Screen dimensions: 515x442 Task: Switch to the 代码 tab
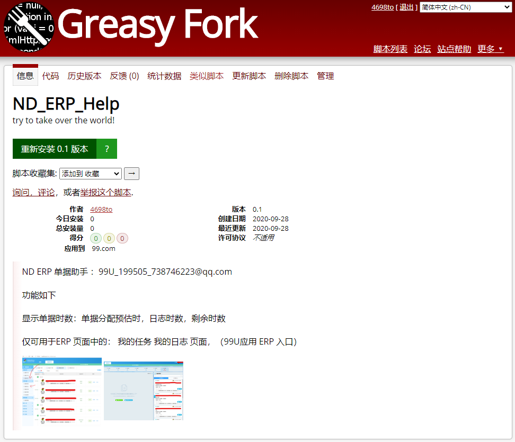[50, 76]
